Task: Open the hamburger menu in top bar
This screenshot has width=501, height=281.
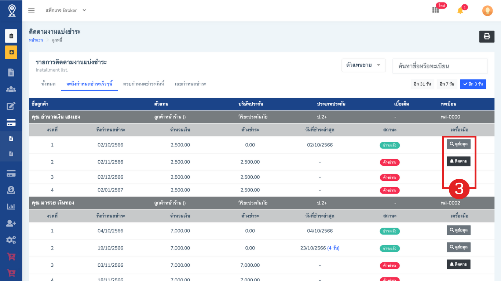Action: tap(32, 10)
